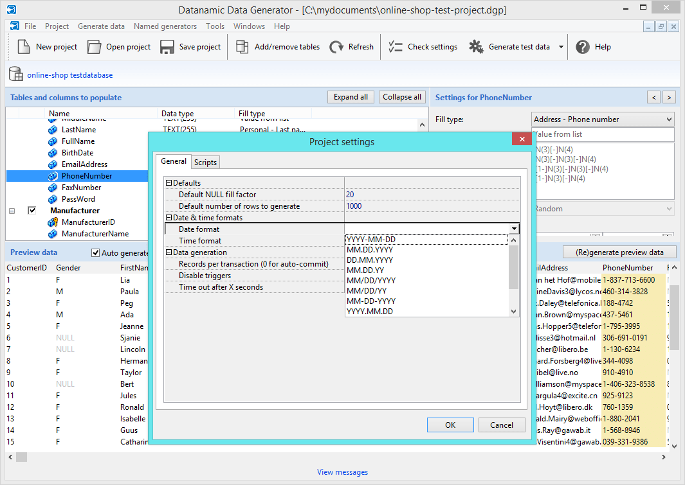The width and height of the screenshot is (685, 485).
Task: Open the Windows menu
Action: pos(249,26)
